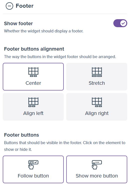The height and width of the screenshot is (186, 131).
Task: Pick the Align right grid icon
Action: tap(97, 102)
